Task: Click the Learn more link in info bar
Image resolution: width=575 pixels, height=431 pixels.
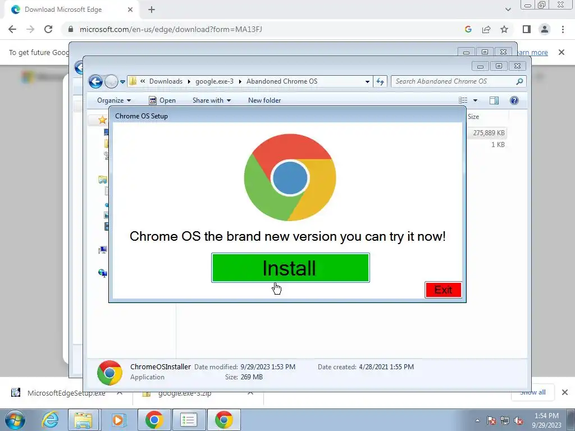Action: [x=532, y=52]
